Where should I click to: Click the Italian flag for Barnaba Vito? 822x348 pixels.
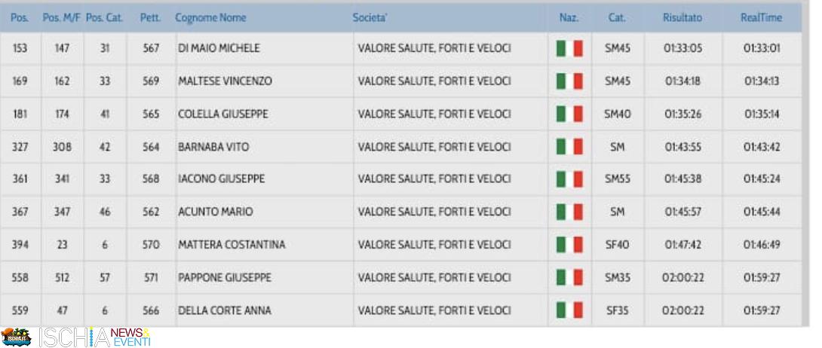pos(569,147)
